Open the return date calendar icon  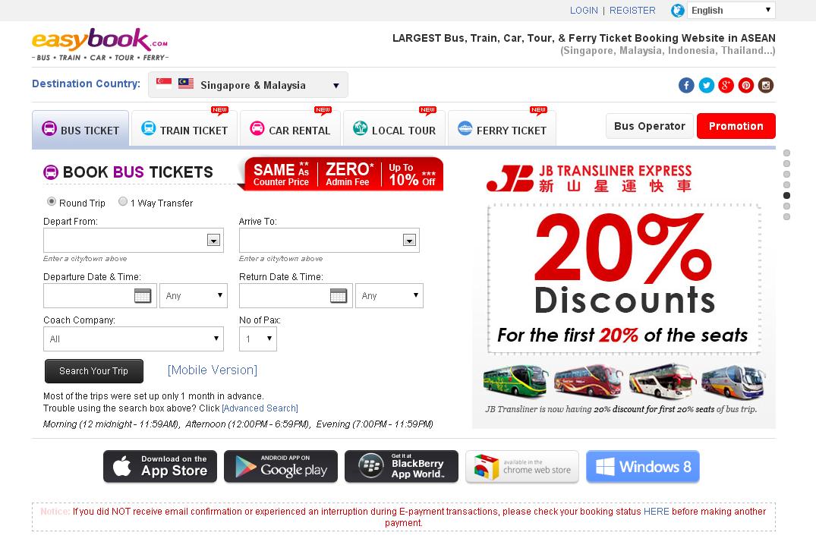click(339, 296)
